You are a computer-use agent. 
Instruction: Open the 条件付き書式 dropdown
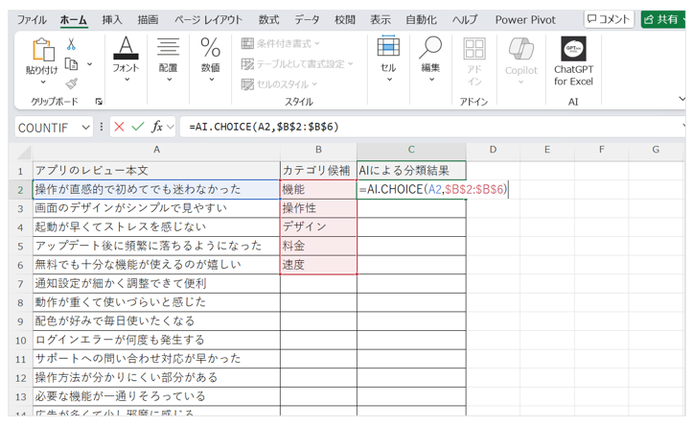tap(280, 43)
